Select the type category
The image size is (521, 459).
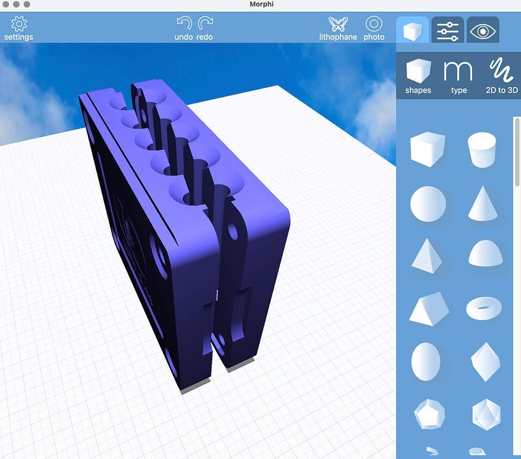(458, 76)
